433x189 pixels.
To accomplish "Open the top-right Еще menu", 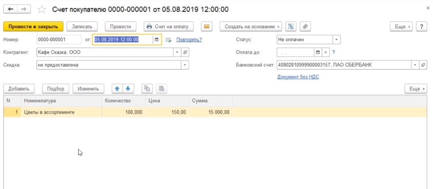I will 402,26.
